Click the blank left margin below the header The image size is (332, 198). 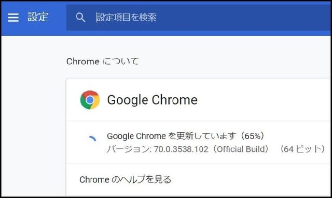(33, 116)
